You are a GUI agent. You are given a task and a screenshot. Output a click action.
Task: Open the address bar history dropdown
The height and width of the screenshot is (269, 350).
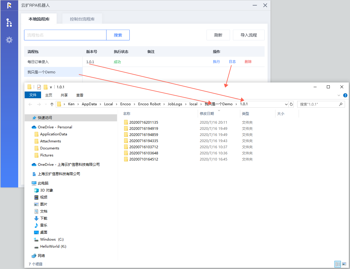click(x=286, y=104)
